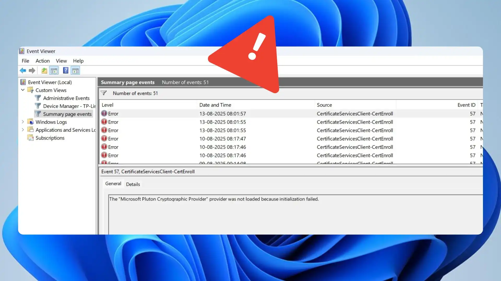The height and width of the screenshot is (281, 501).
Task: Collapse the Custom Views folder
Action: click(23, 90)
